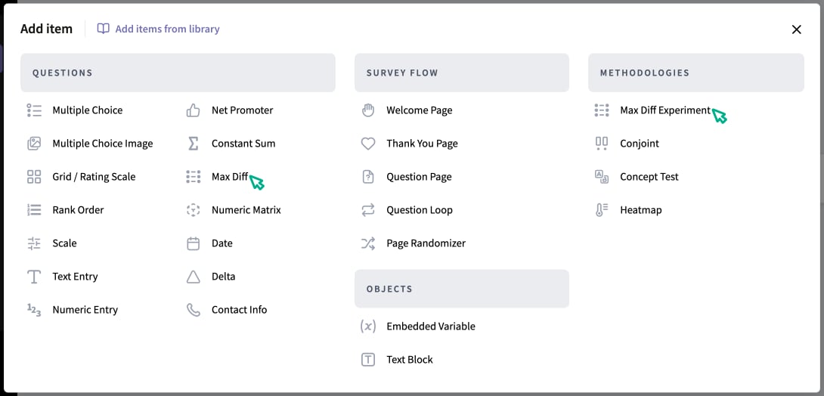824x396 pixels.
Task: Select the Question Loop repeat icon
Action: pos(368,210)
